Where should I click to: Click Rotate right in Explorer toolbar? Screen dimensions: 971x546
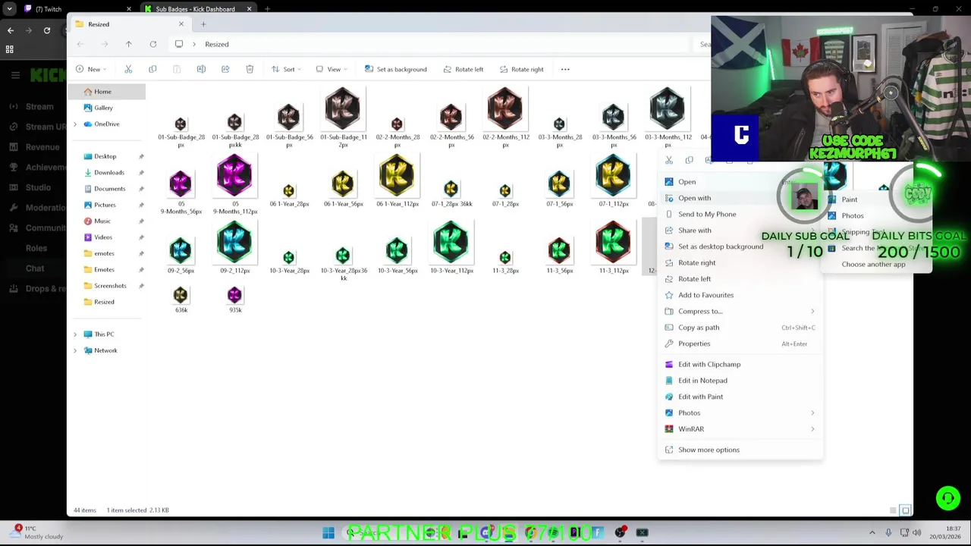click(520, 69)
